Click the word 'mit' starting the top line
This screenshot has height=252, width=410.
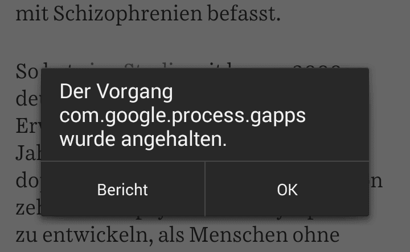pos(32,14)
